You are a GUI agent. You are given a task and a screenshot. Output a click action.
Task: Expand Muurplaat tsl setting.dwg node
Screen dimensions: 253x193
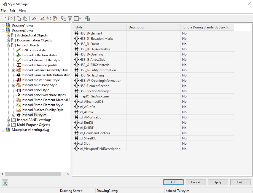tap(3, 130)
